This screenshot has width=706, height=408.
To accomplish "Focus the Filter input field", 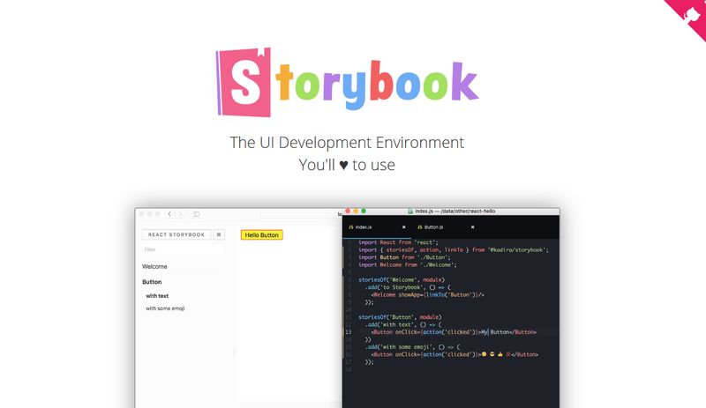I will (183, 249).
